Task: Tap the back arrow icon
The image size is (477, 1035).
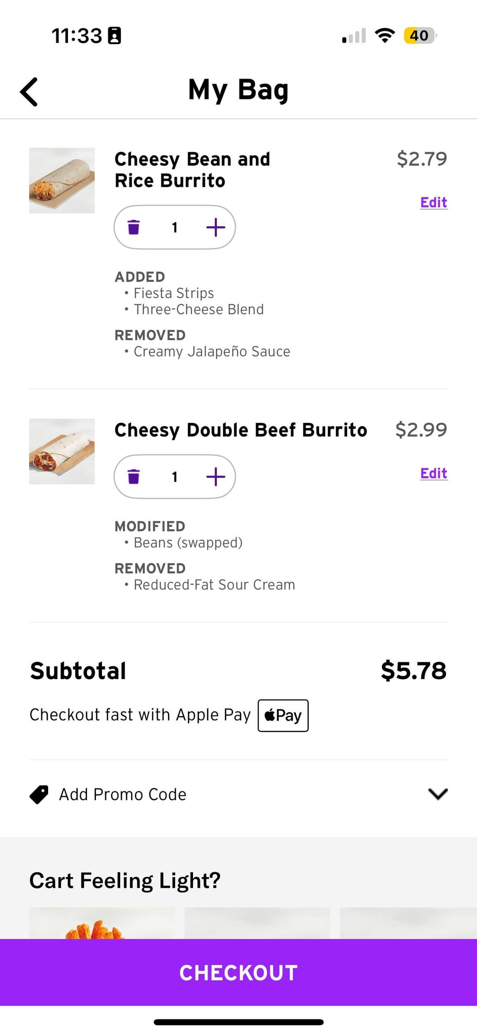Action: (x=29, y=92)
